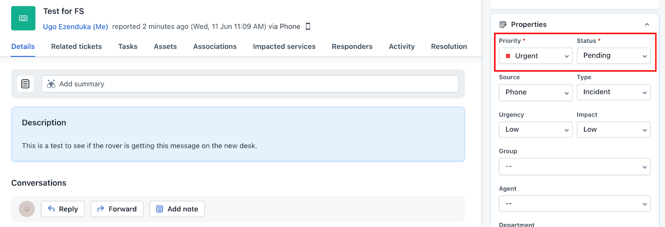Click the Forward button
The height and width of the screenshot is (227, 665).
117,209
